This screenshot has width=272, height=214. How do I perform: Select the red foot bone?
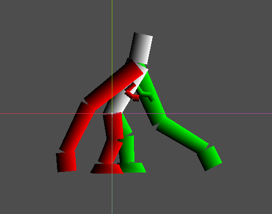[x=107, y=169]
